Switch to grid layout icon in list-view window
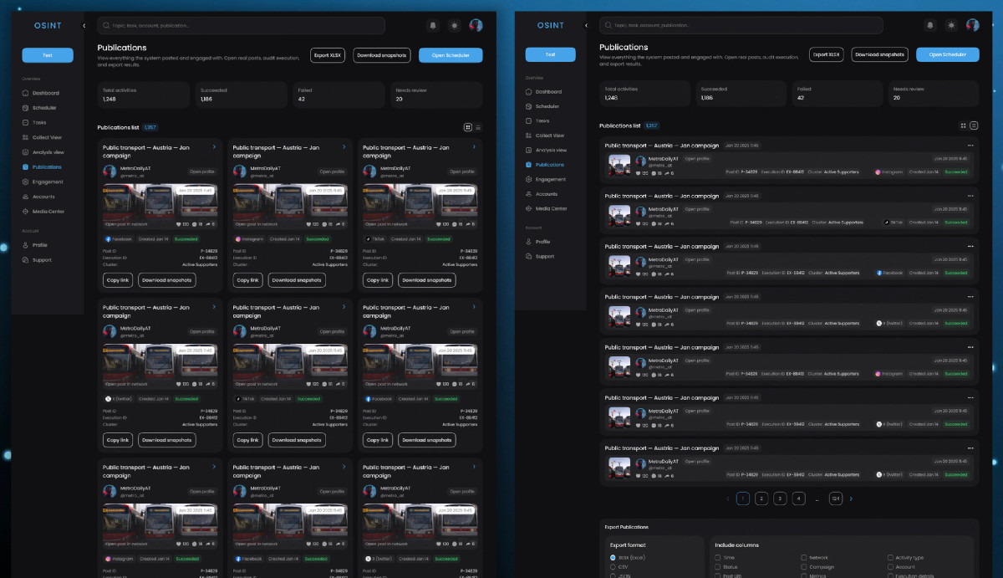The width and height of the screenshot is (1003, 578). [964, 125]
